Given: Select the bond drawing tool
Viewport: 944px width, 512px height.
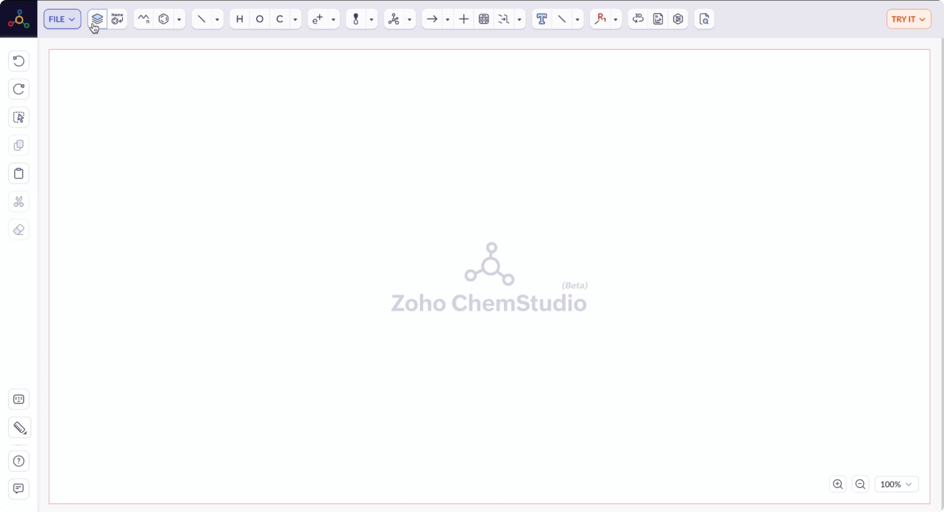Looking at the screenshot, I should [201, 19].
